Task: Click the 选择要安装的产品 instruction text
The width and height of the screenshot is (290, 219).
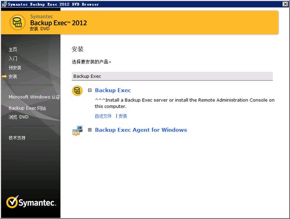Action: (x=91, y=62)
